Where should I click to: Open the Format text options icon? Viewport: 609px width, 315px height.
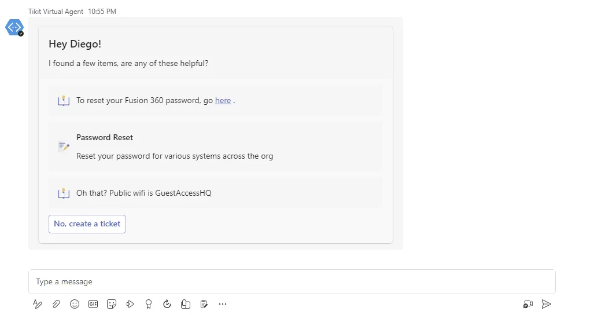click(37, 304)
